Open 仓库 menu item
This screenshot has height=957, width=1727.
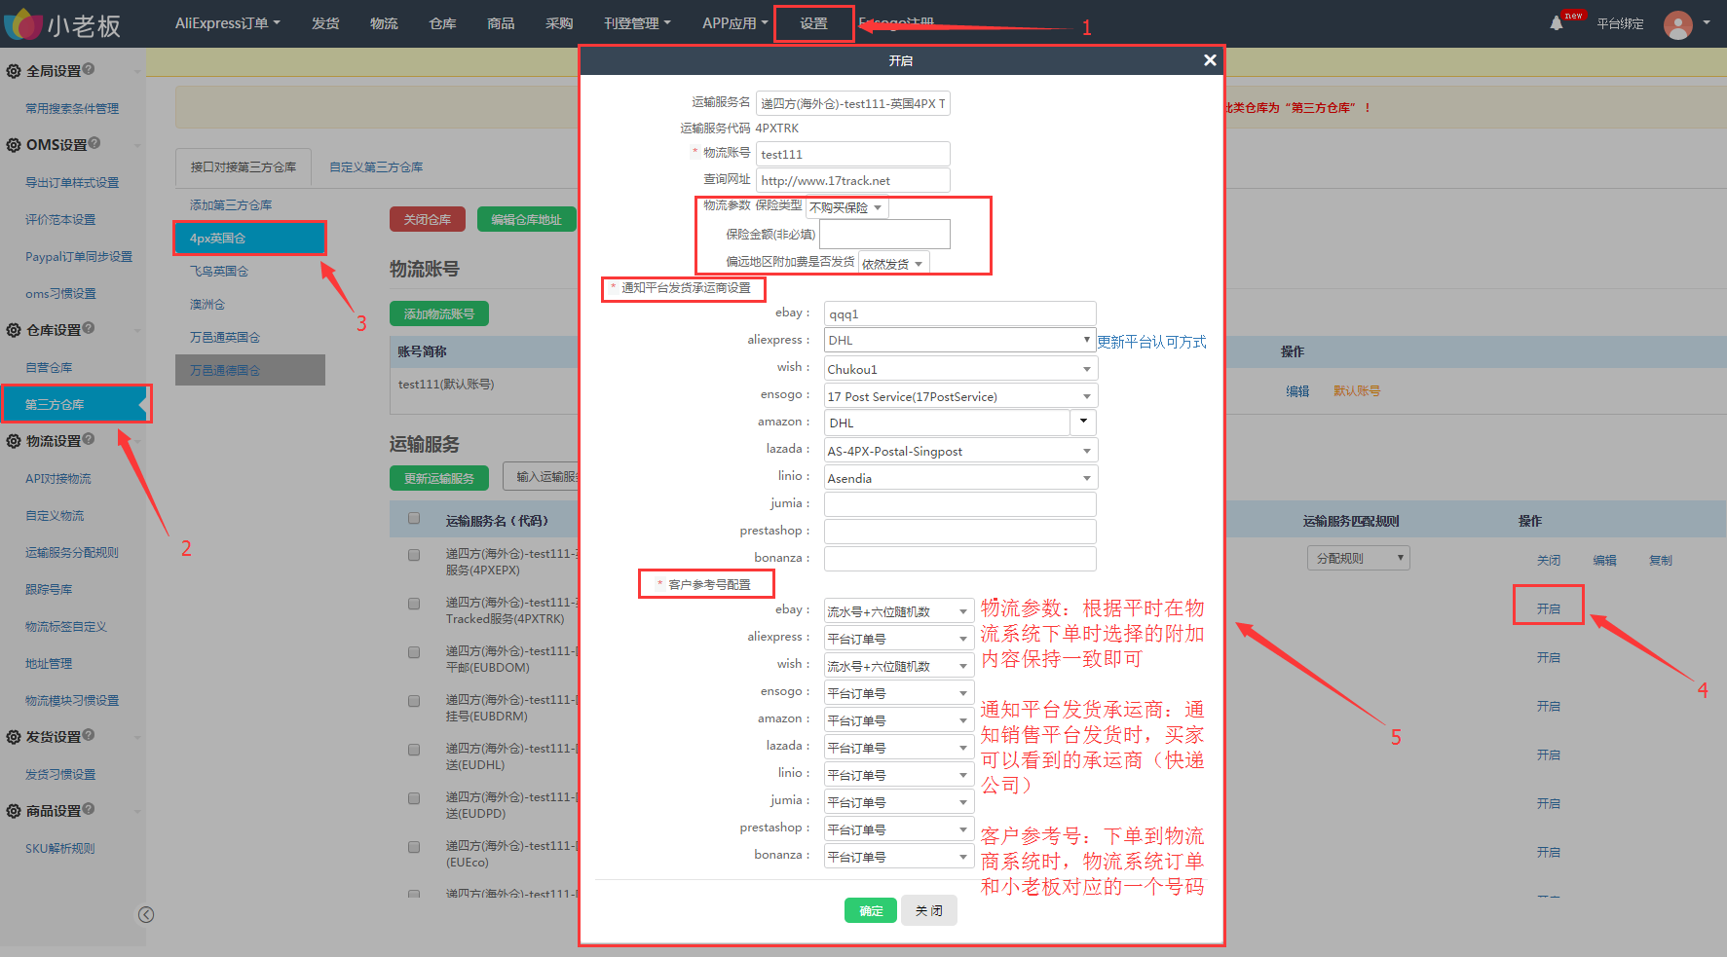click(442, 23)
